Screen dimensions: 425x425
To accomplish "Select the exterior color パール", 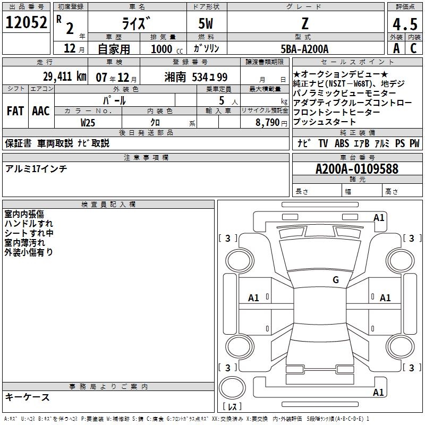I will [114, 101].
